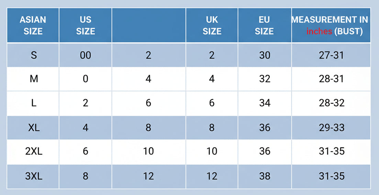Click the EU size 38 cell
The image size is (379, 195).
pos(265,176)
